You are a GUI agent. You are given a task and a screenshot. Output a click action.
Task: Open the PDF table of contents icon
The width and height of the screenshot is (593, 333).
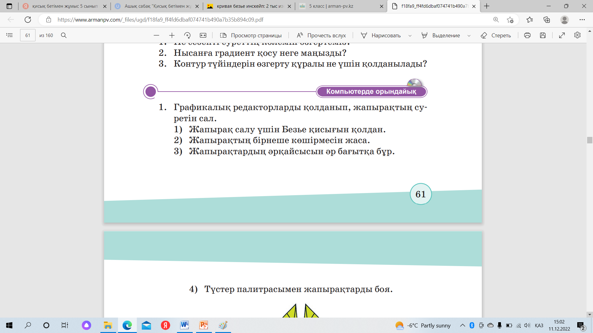point(10,35)
